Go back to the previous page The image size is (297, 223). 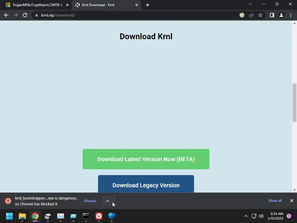(6, 15)
